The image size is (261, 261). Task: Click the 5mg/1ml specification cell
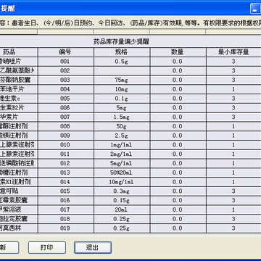122,163
